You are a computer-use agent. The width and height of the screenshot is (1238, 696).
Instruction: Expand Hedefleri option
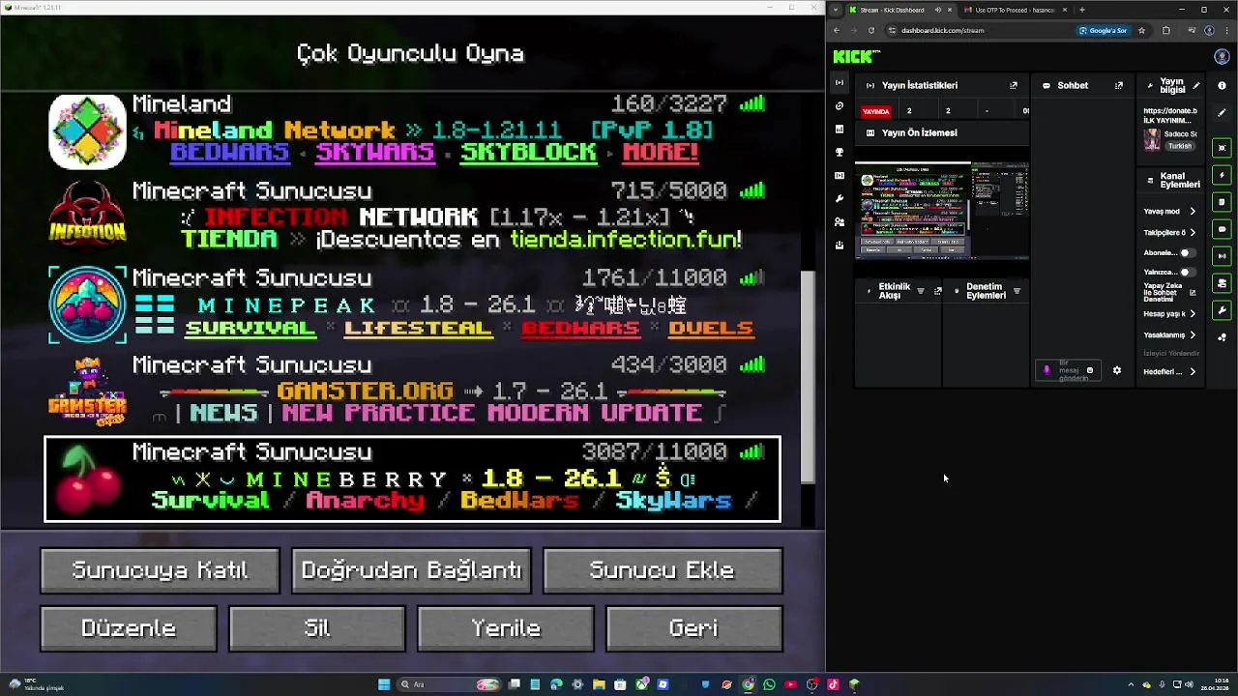(1193, 371)
